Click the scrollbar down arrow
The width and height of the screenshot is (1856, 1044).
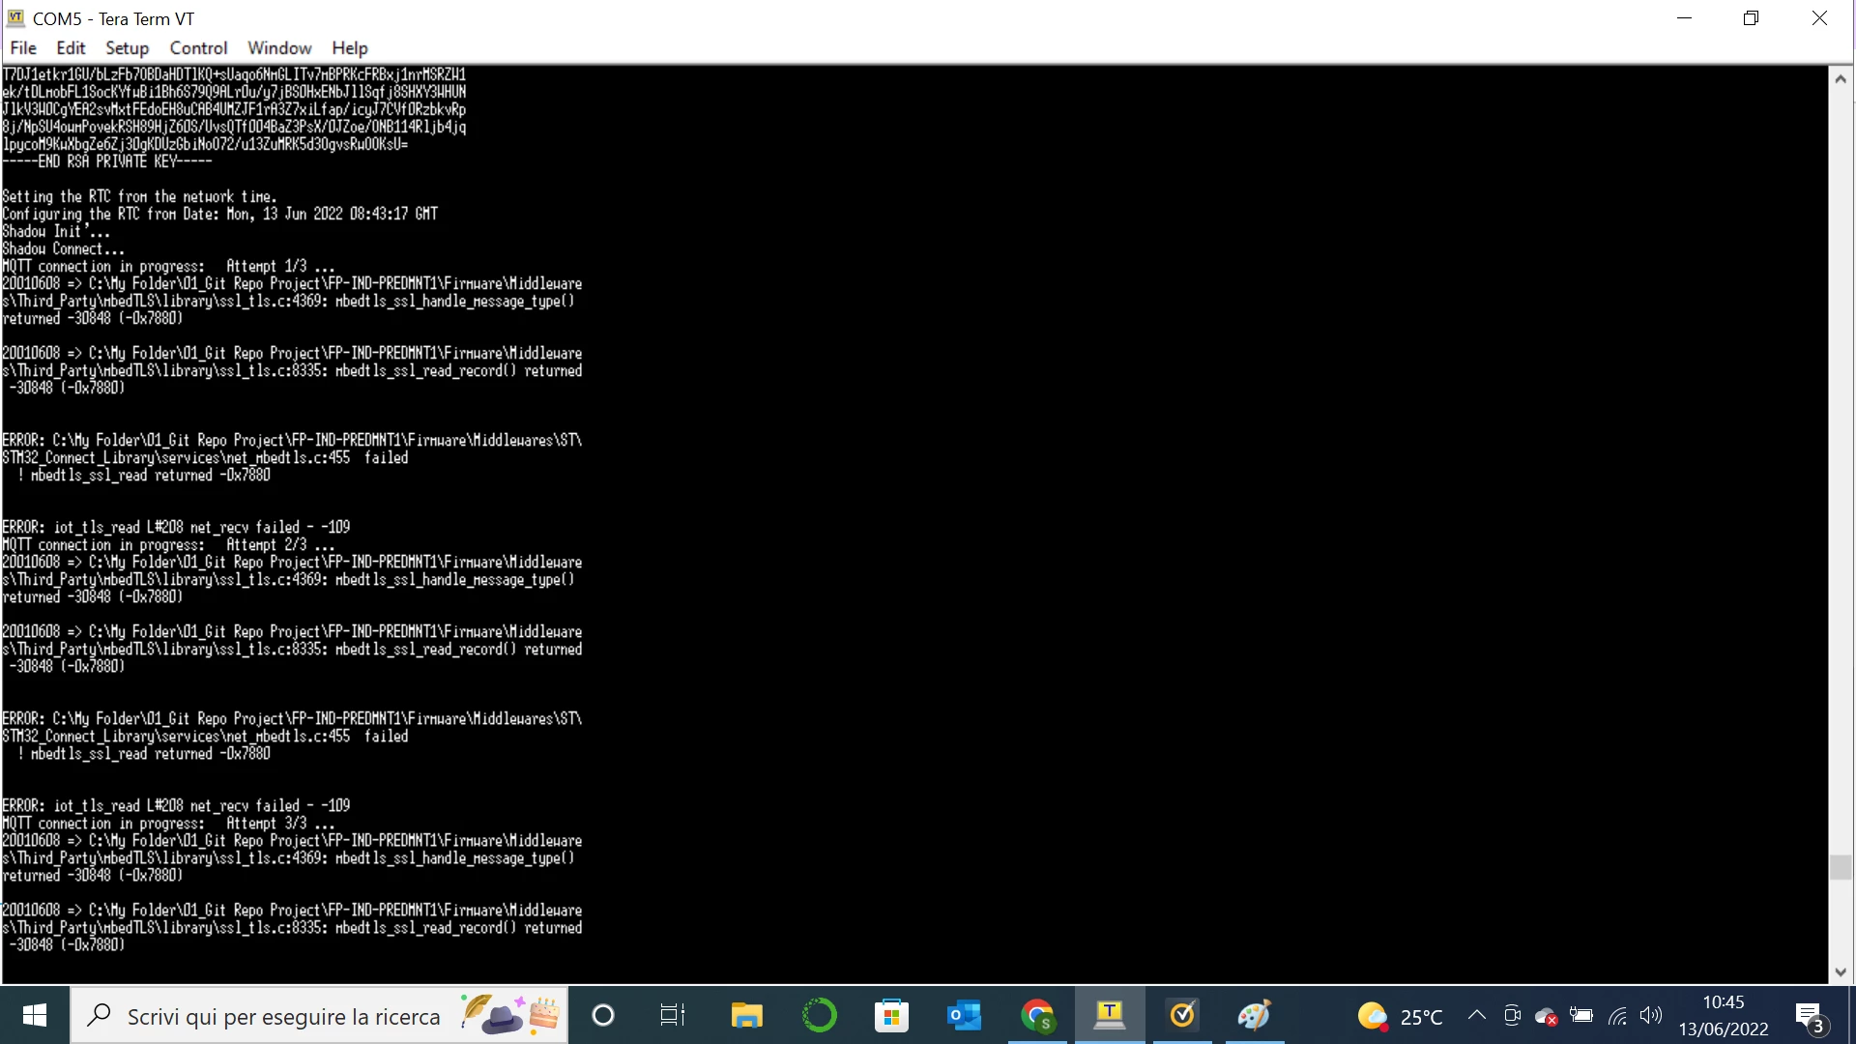pyautogui.click(x=1841, y=971)
